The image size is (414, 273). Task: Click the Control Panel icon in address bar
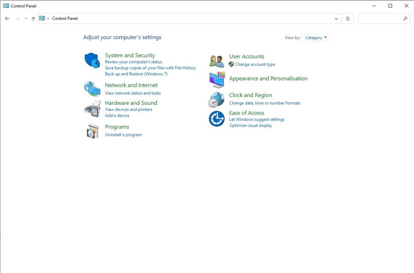42,18
